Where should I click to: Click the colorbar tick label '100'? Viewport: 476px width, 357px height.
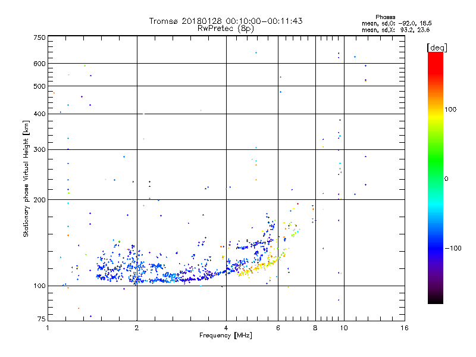(x=450, y=109)
